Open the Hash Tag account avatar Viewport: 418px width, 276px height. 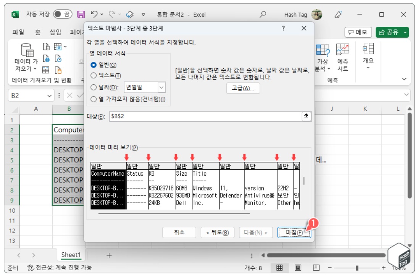(x=316, y=14)
